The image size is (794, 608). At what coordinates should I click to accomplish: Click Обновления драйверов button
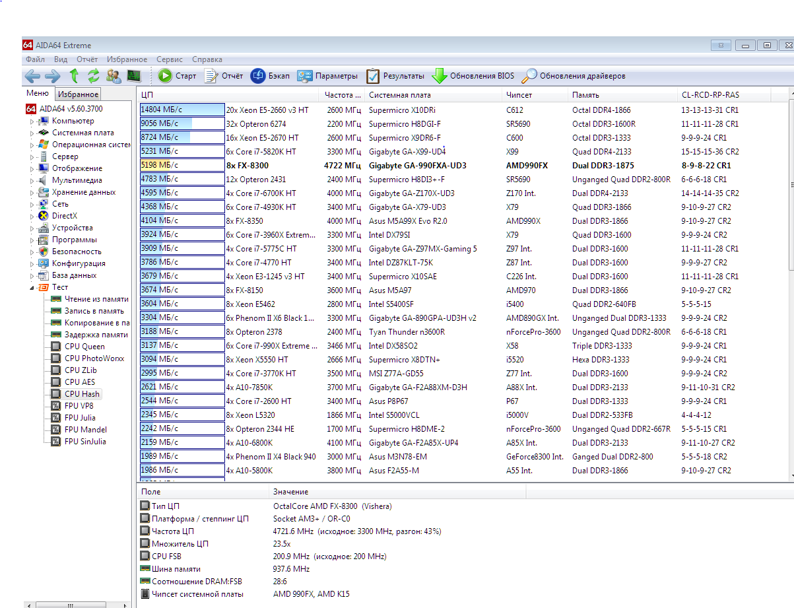[573, 76]
